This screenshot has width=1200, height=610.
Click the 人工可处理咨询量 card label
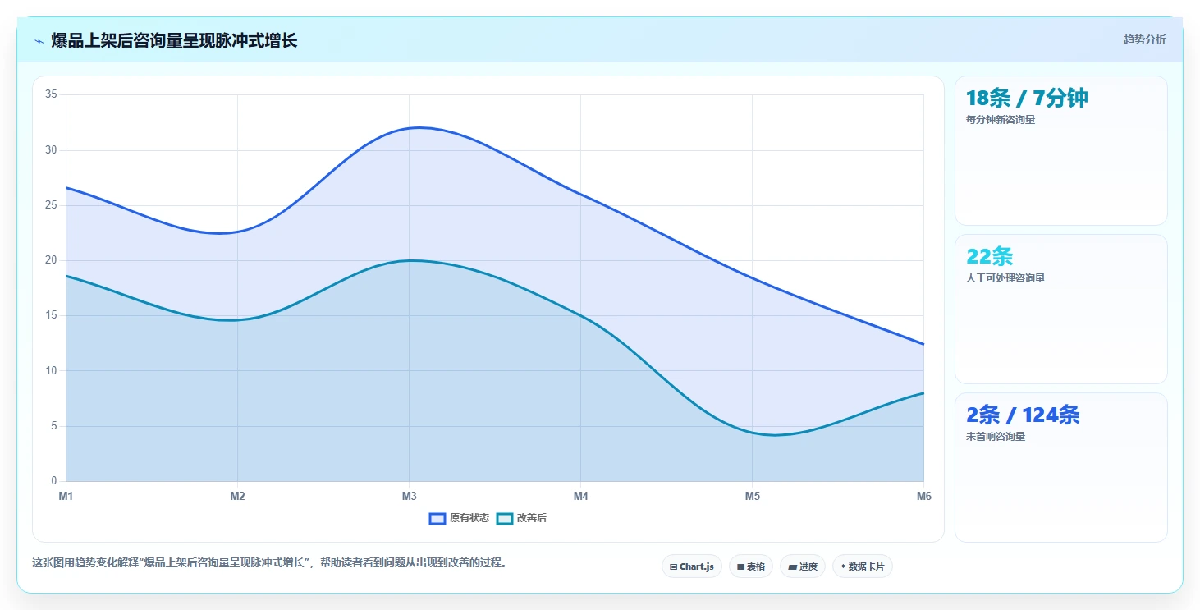click(1005, 278)
